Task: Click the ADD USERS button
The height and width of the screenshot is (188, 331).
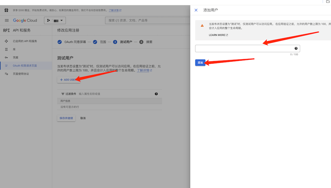Action: (69, 80)
